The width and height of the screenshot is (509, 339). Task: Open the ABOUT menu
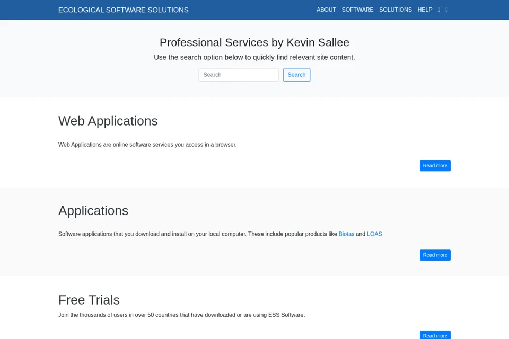326,10
